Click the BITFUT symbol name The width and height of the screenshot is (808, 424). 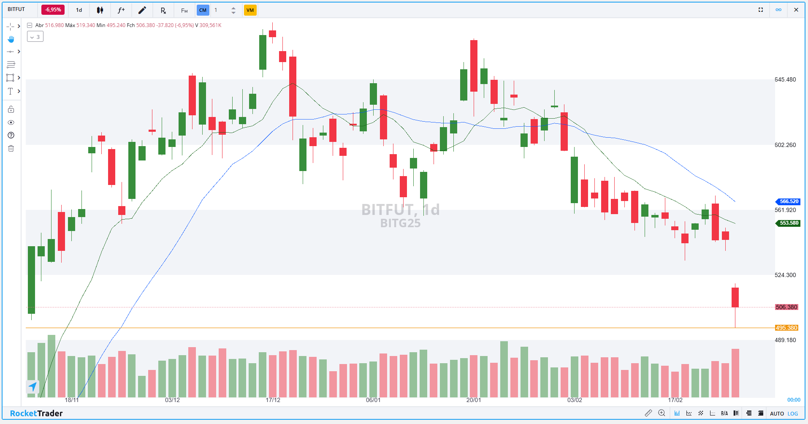pos(16,9)
